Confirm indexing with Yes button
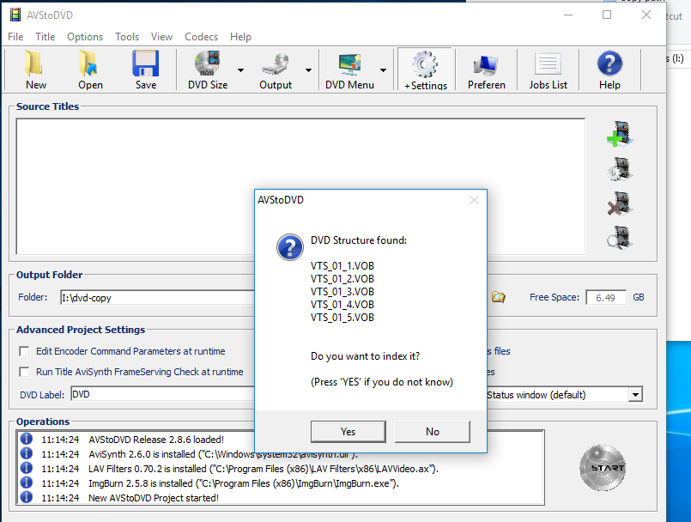This screenshot has height=522, width=691. coord(349,432)
